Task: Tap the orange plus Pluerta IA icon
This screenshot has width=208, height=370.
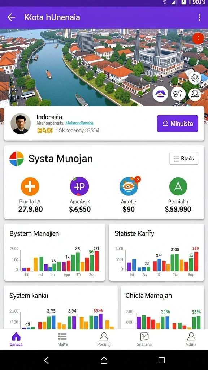Action: (30, 186)
